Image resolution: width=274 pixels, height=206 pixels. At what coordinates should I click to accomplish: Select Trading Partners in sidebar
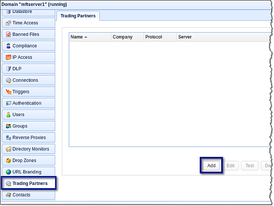[28, 183]
